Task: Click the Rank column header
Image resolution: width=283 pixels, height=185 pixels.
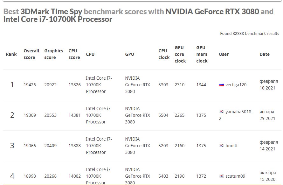Action: (11, 54)
